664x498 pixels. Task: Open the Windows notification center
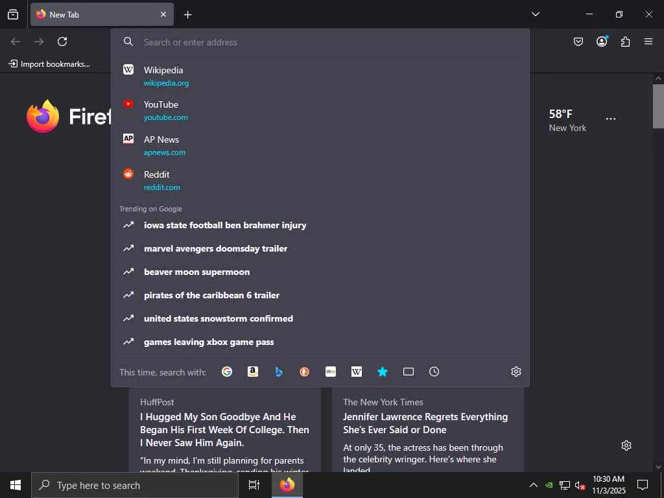(x=643, y=485)
